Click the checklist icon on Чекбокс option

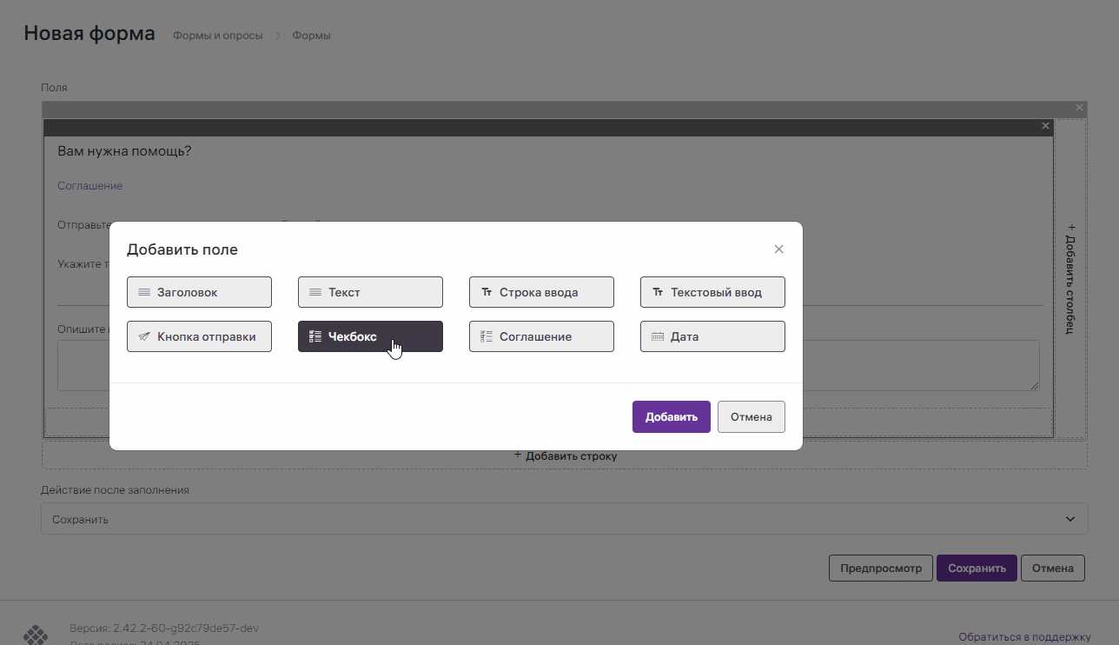click(x=315, y=337)
